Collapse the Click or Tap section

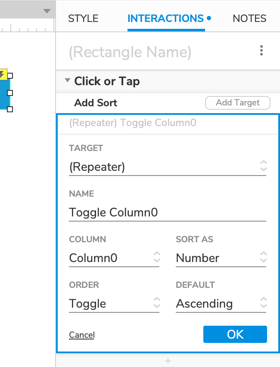click(68, 81)
